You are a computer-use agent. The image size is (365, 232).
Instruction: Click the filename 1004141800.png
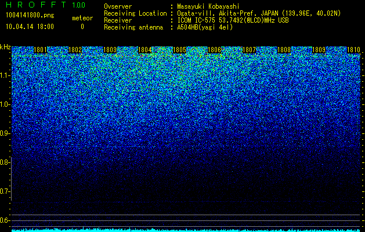point(30,15)
